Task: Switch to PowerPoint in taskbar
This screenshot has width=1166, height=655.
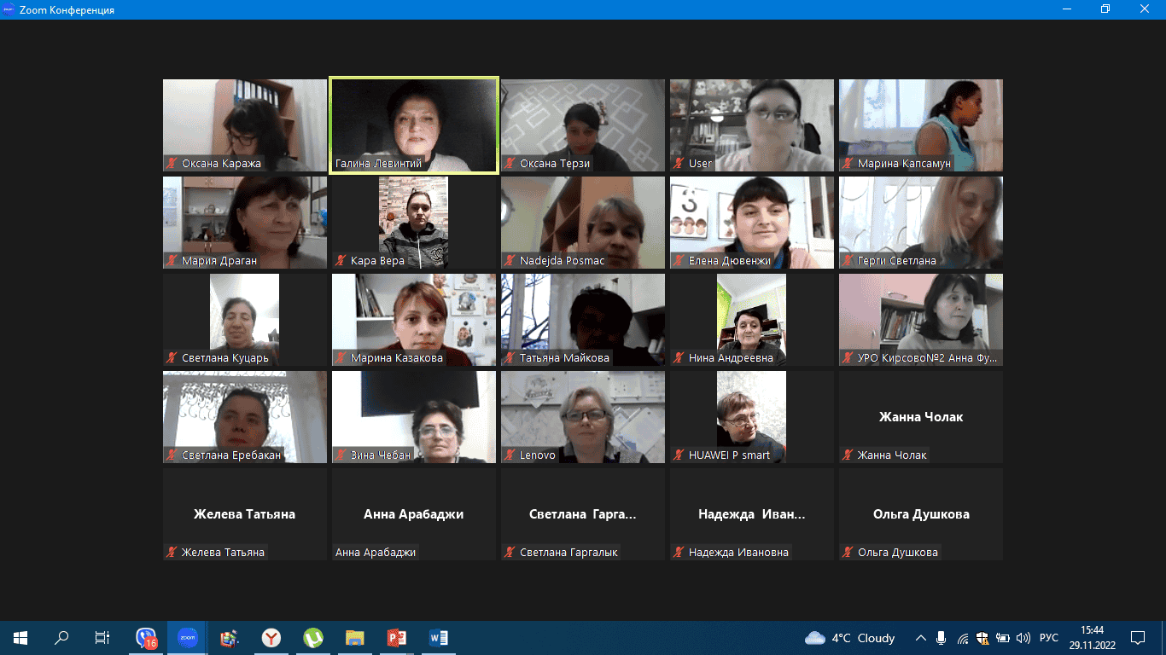Action: 396,638
